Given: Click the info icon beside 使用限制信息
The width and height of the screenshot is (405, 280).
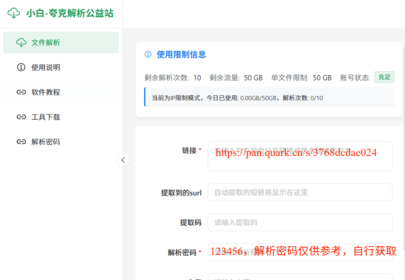Looking at the screenshot, I should 148,54.
